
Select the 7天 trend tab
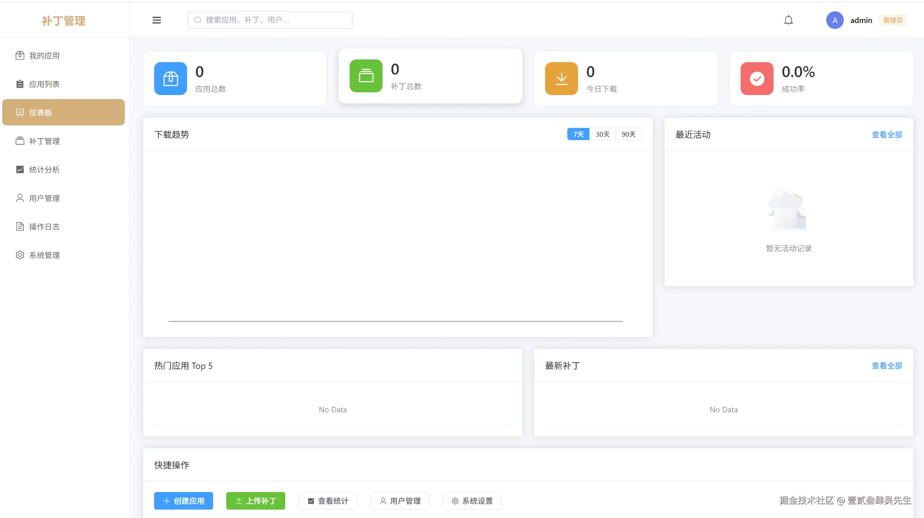point(578,134)
